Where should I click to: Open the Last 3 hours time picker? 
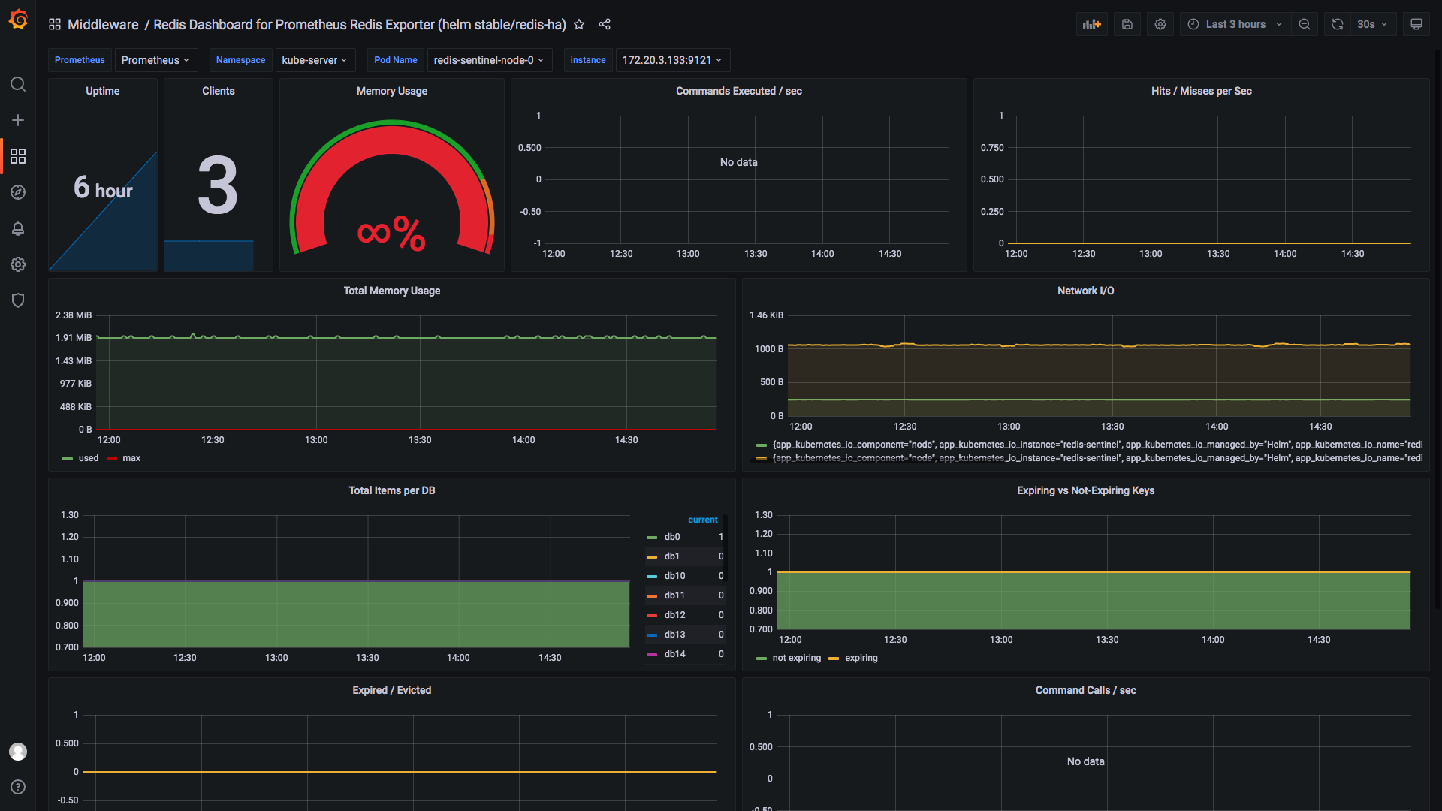coord(1235,24)
